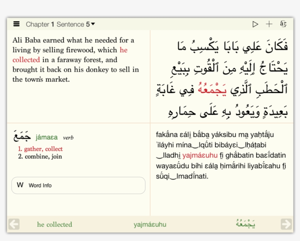Click green "yajmáɛuhu" in the bottom bar
The width and height of the screenshot is (300, 241).
(150, 225)
